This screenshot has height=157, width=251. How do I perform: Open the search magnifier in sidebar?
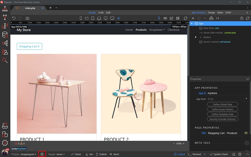(5, 60)
